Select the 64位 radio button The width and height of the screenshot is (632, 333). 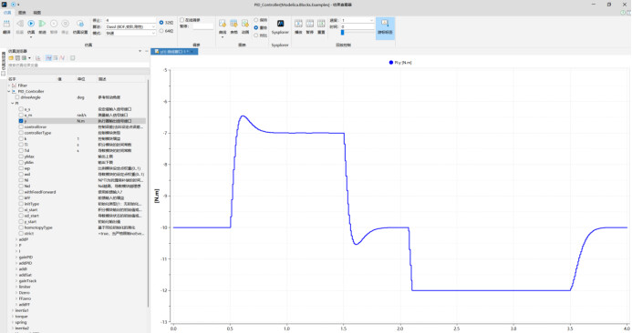pyautogui.click(x=161, y=31)
